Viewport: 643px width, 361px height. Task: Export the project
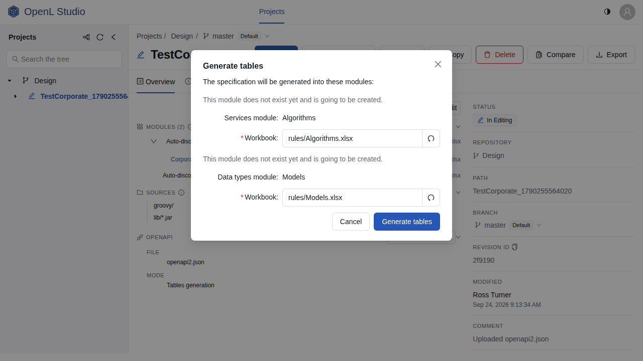pos(611,55)
